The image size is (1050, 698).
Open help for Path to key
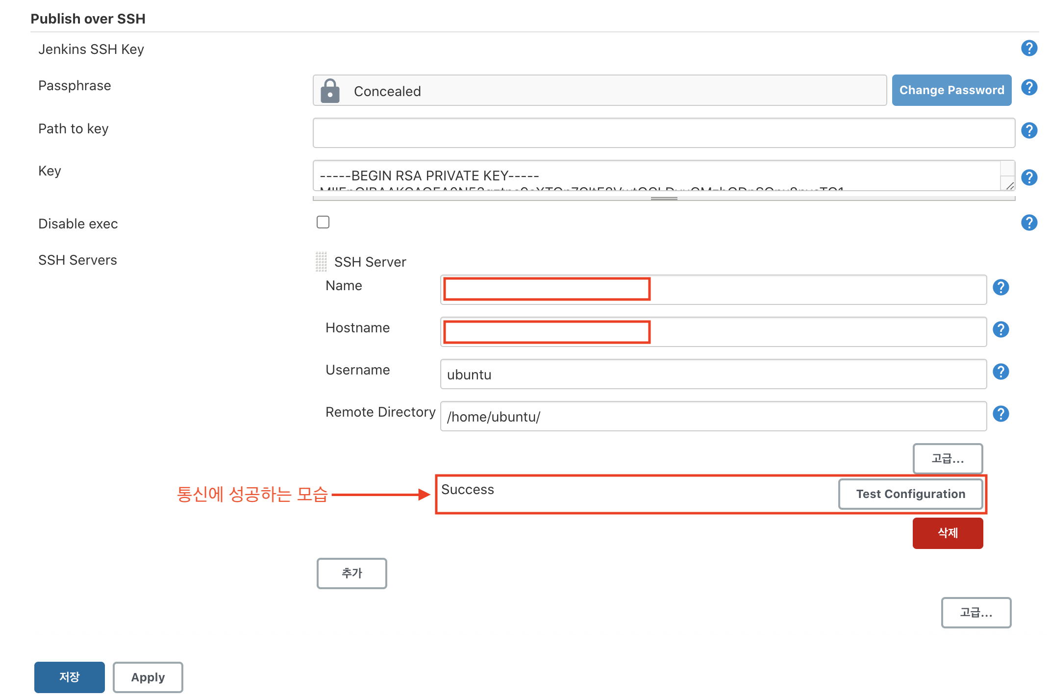(x=1029, y=130)
